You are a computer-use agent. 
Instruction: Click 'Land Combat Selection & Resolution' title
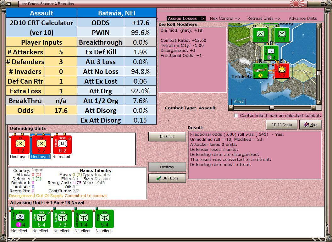click(47, 3)
